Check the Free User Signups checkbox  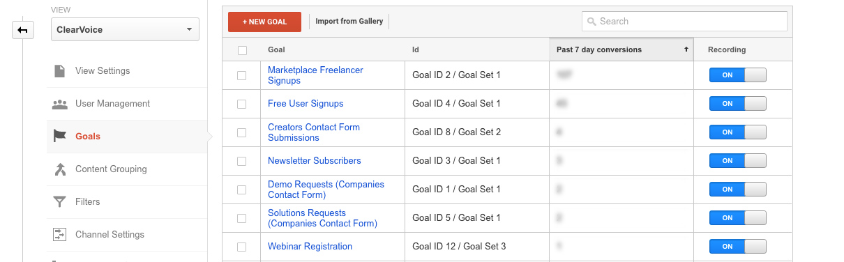click(242, 104)
